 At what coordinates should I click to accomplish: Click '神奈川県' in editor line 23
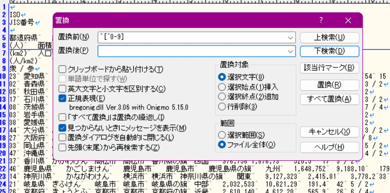[x=38, y=177]
